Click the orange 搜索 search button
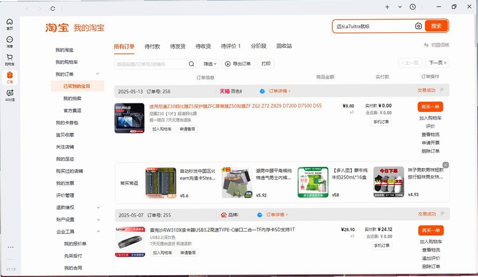This screenshot has width=478, height=277. (x=436, y=26)
